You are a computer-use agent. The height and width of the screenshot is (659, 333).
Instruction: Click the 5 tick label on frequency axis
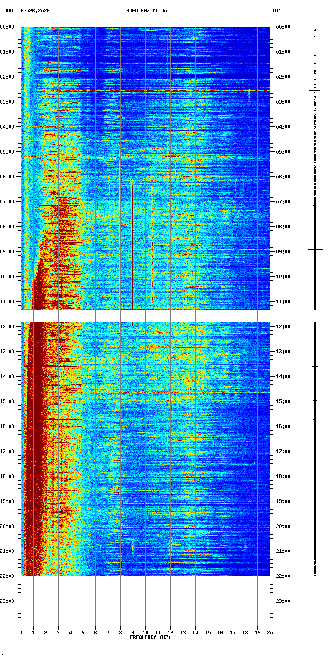83,633
